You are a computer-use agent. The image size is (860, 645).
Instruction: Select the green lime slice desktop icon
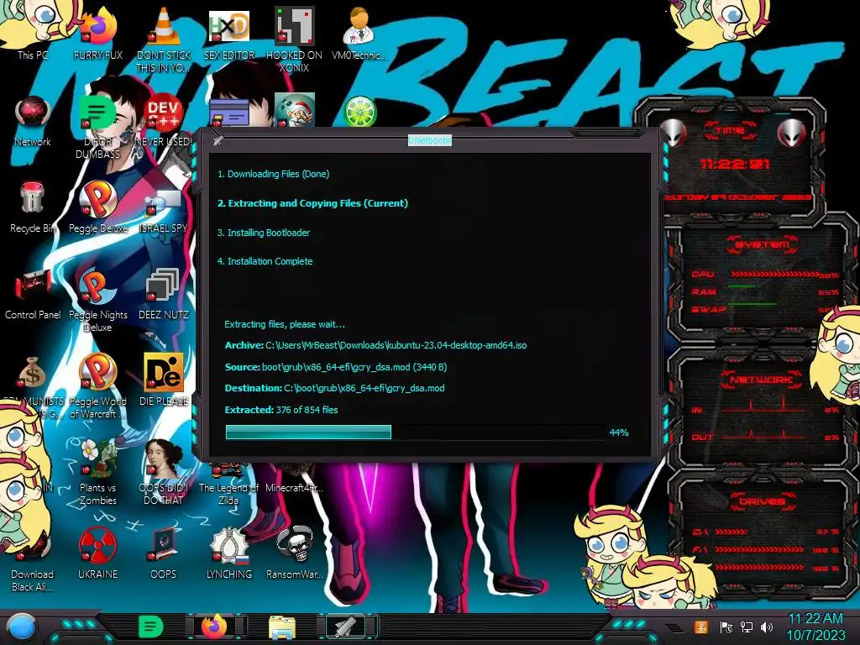(359, 111)
